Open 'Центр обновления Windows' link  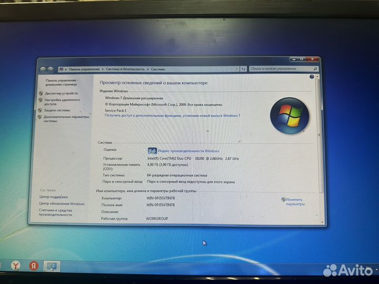point(62,204)
